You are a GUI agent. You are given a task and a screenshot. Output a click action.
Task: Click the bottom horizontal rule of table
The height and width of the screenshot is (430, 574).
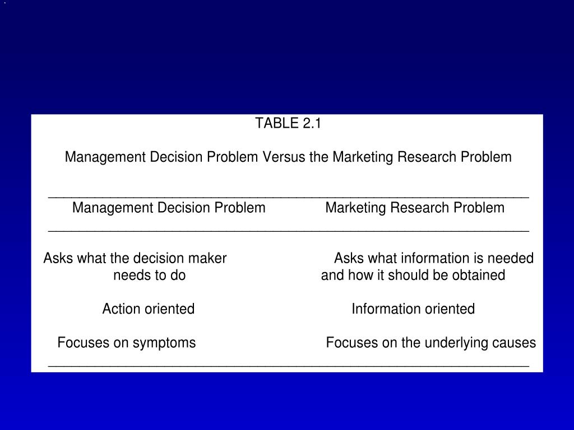289,366
